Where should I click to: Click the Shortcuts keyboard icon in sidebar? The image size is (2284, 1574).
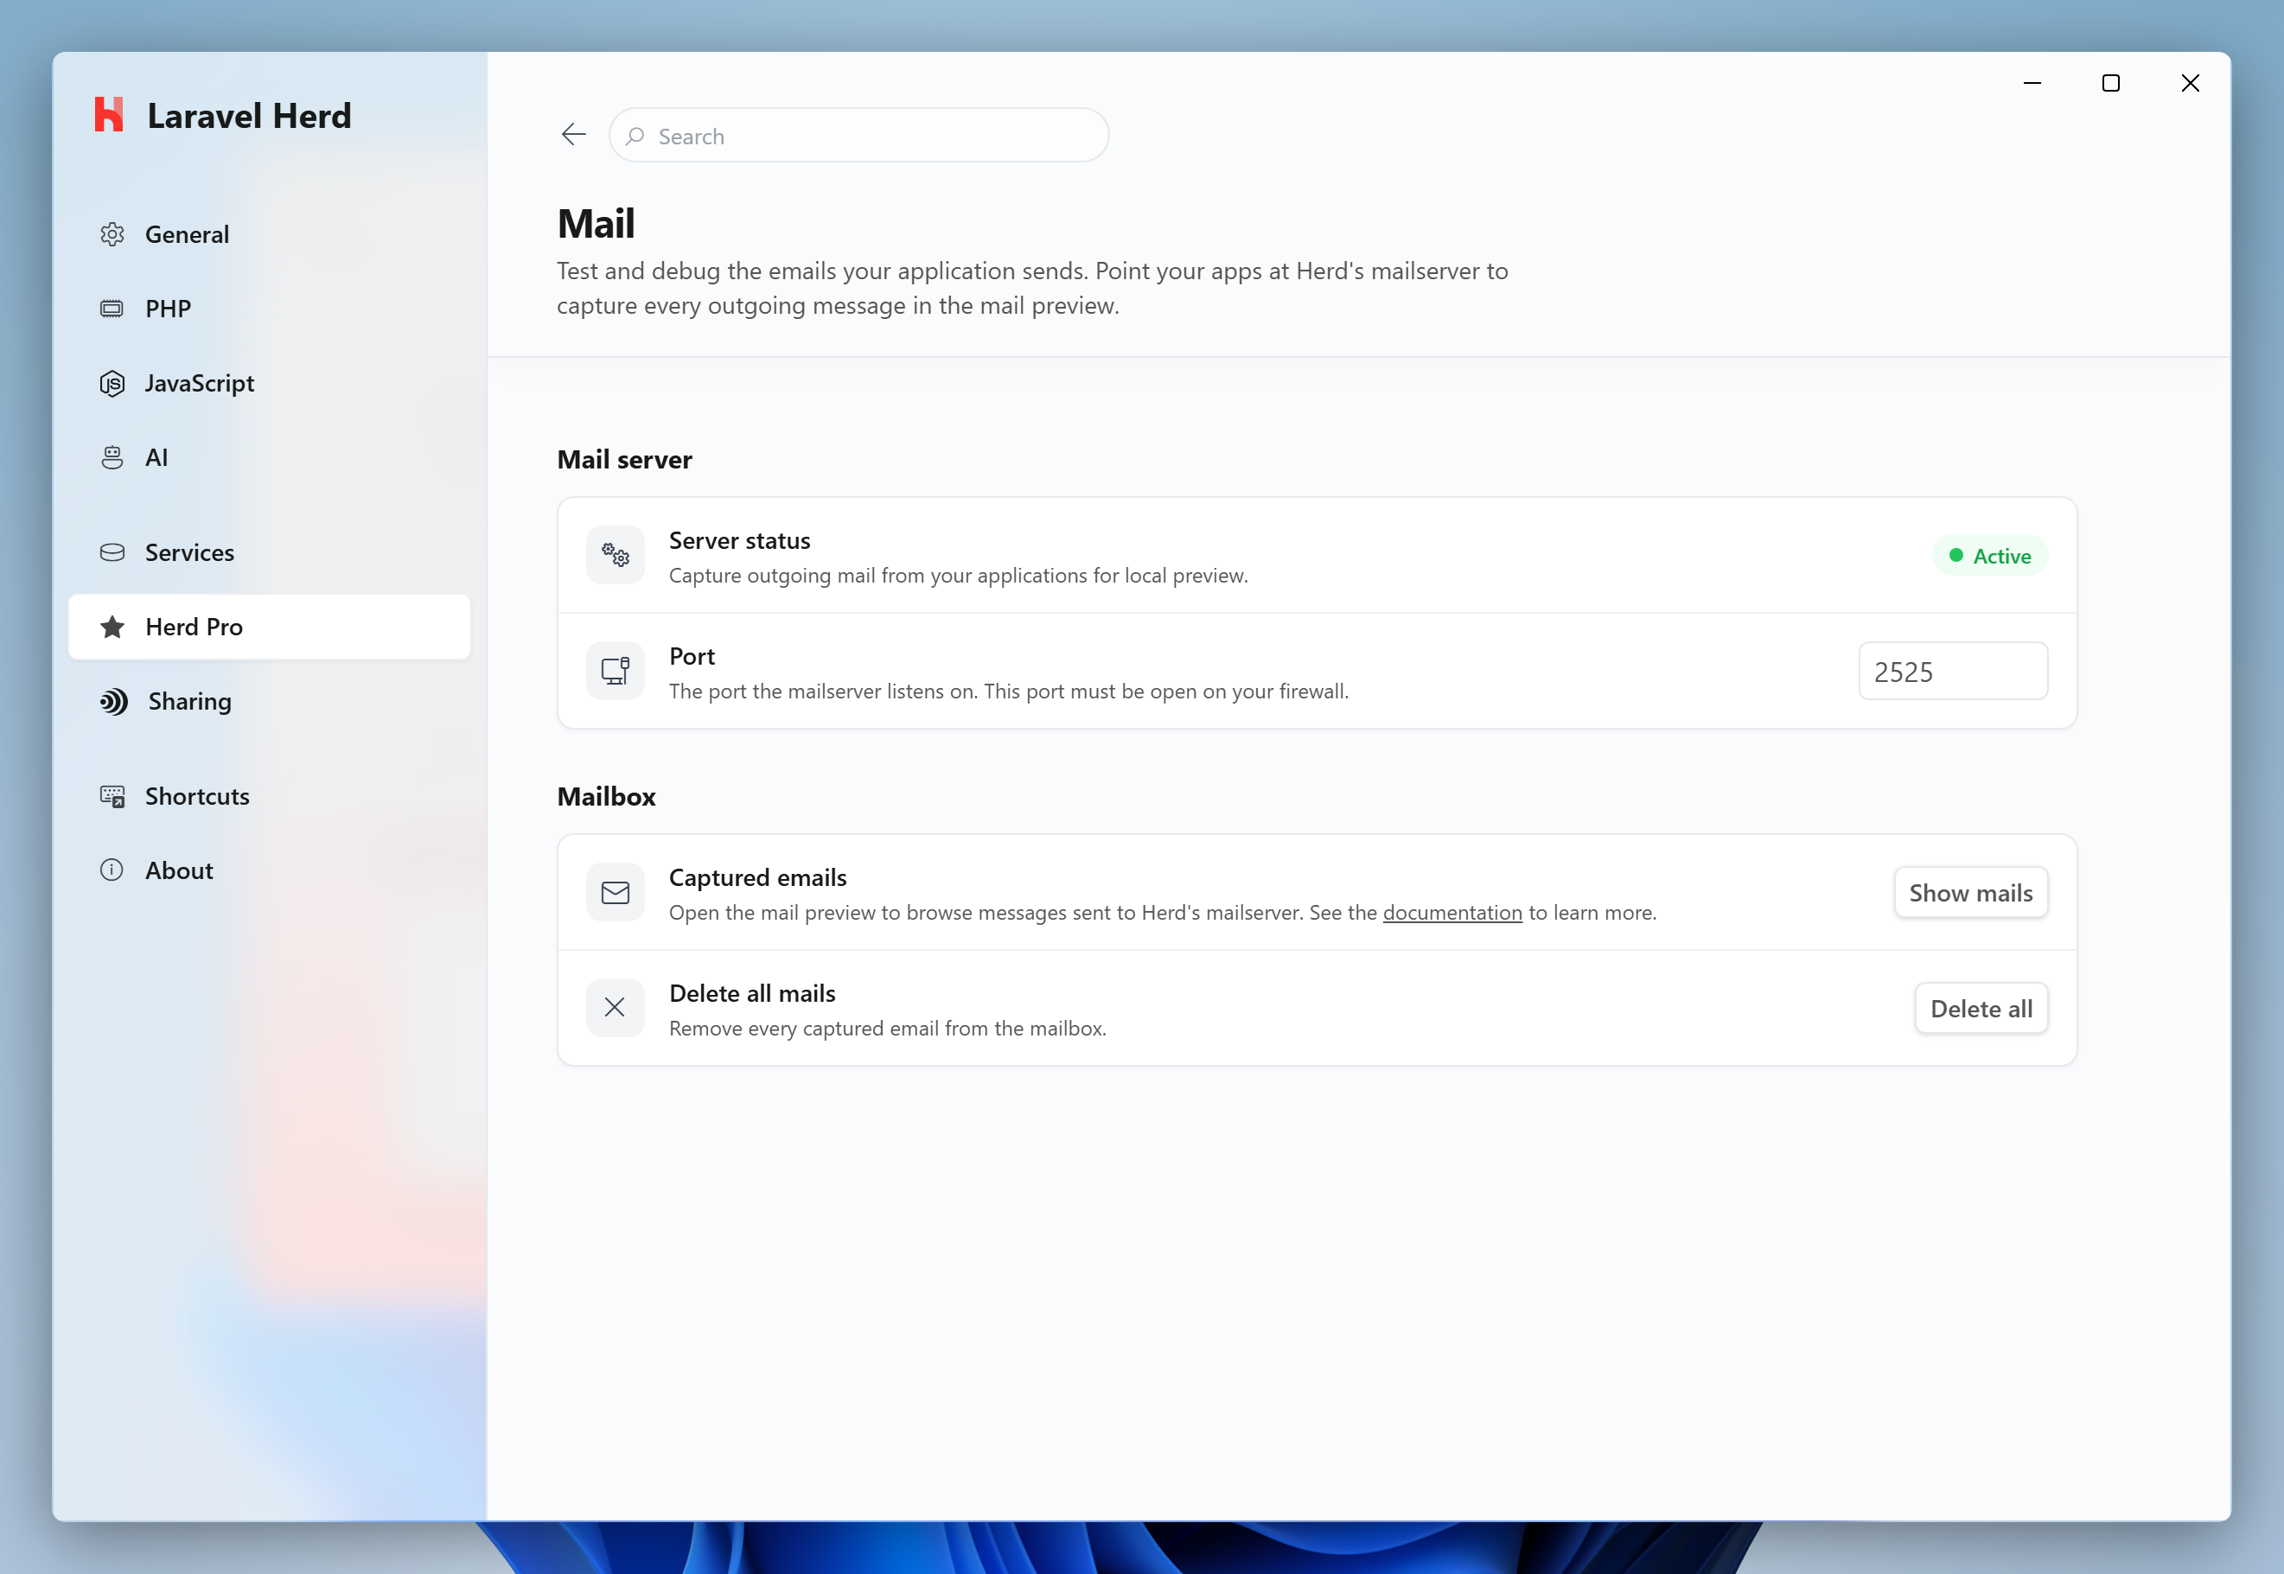point(112,796)
